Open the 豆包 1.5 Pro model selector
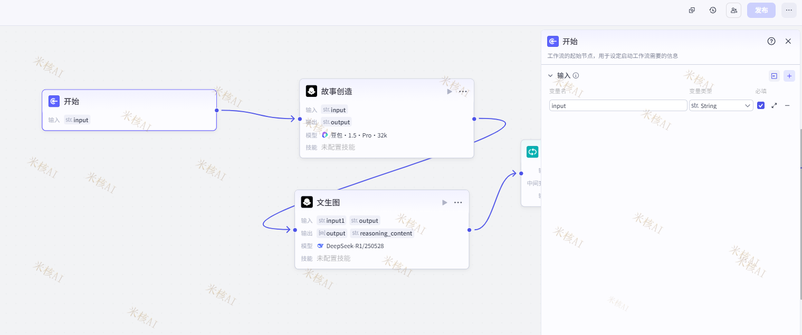 click(355, 135)
